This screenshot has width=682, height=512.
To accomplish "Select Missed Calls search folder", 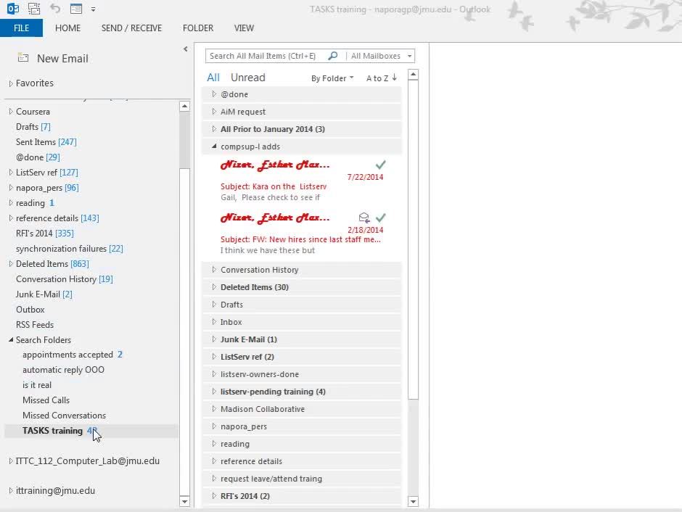I will coord(46,400).
